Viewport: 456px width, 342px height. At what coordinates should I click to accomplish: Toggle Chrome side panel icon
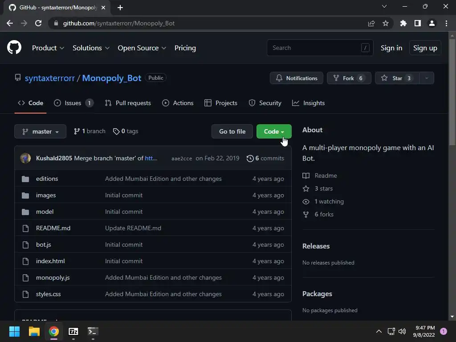click(418, 23)
